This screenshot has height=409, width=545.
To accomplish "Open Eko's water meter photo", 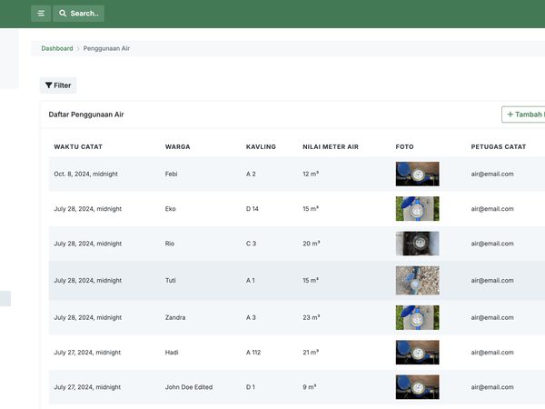I will 417,209.
